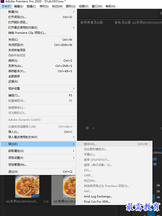Choose 关闭(C) with Ctrl+W shortcut
The height and width of the screenshot is (216, 162).
point(39,40)
